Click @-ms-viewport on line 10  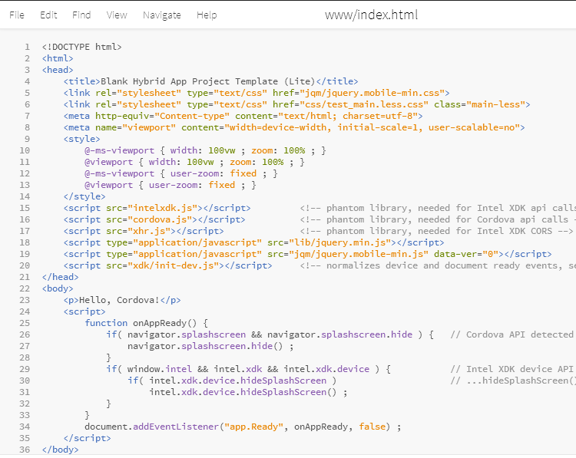coord(119,150)
